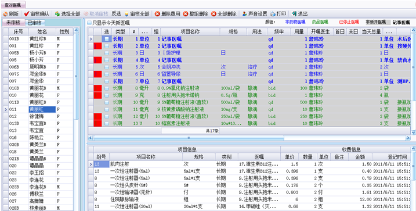The width and height of the screenshot is (416, 211).
Task: Click the 删除费用 red delete icon
Action: 157,14
